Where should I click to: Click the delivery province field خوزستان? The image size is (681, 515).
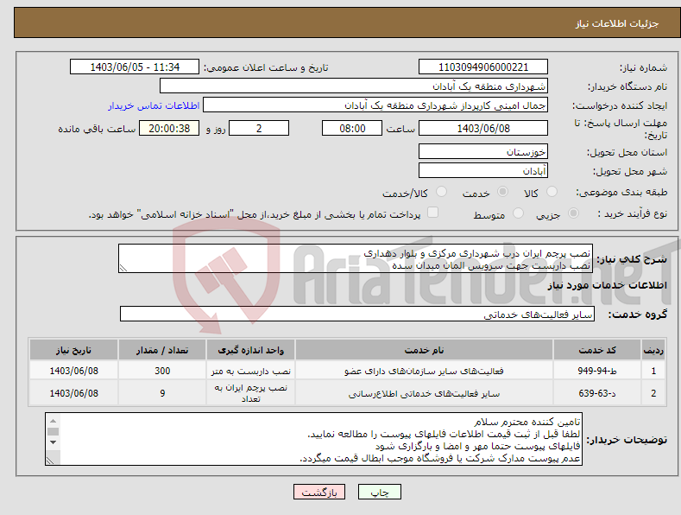tap(483, 152)
